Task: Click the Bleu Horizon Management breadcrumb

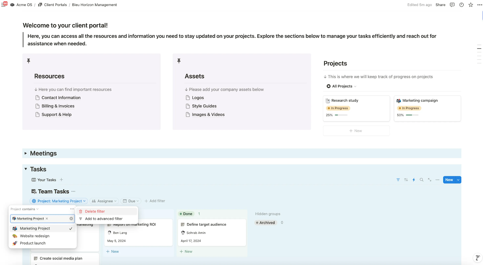Action: 94,5
